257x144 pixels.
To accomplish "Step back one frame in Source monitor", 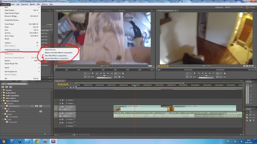I will coord(101,74).
